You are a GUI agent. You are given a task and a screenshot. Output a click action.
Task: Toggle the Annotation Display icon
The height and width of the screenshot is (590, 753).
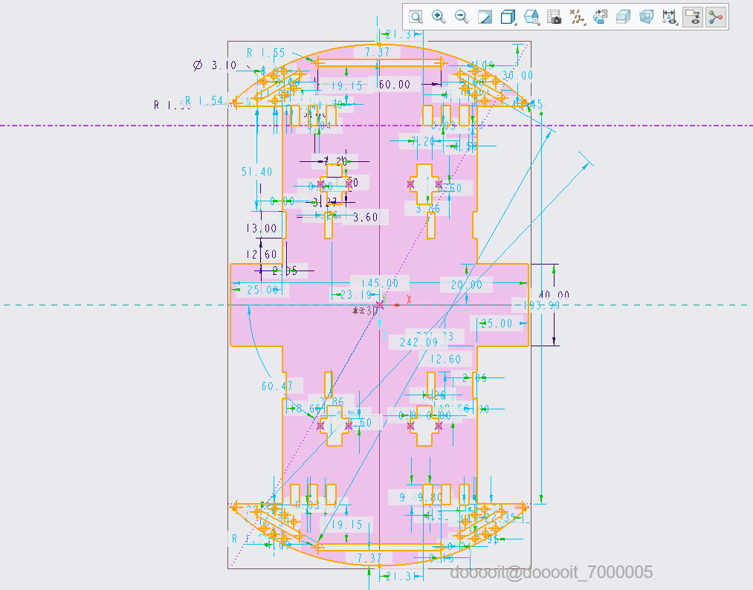693,17
